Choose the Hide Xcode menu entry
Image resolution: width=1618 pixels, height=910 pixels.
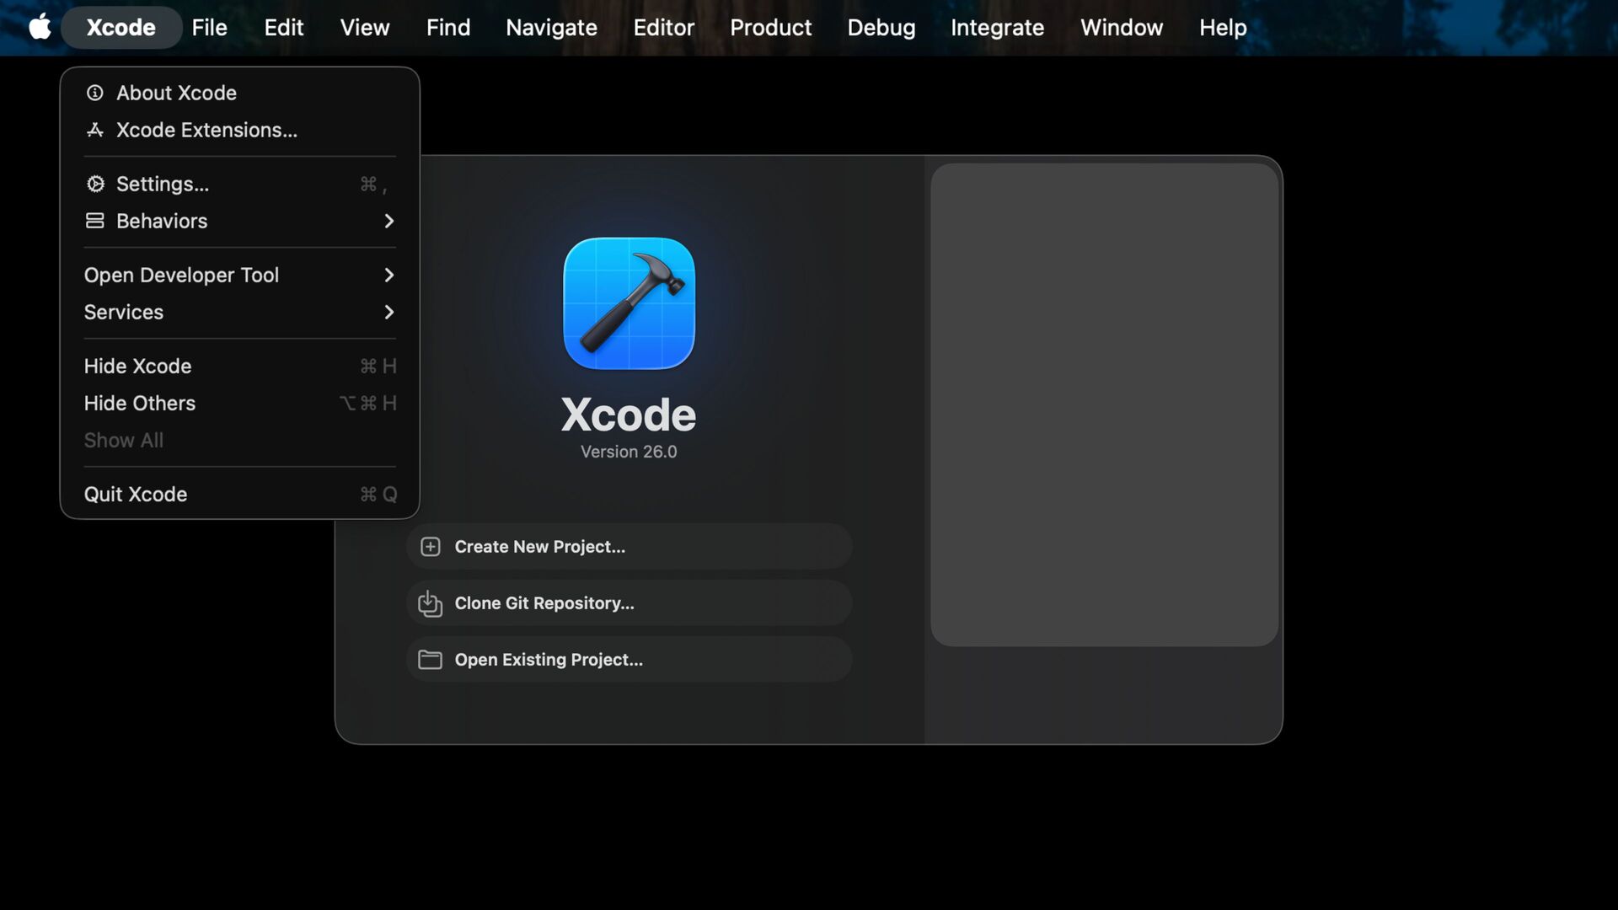click(138, 366)
